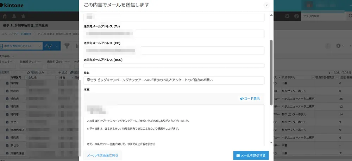Close the mail confirmation dialog
This screenshot has width=352, height=161.
tap(266, 5)
